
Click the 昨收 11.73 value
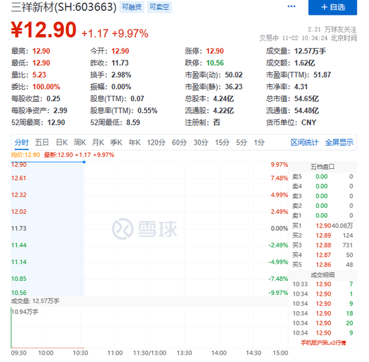[120, 63]
